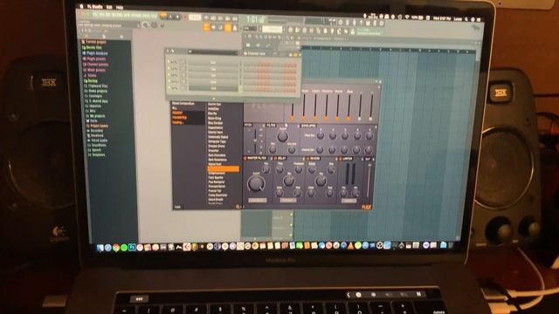Click the orange Mixer view icon in the toolbar

coord(227,28)
